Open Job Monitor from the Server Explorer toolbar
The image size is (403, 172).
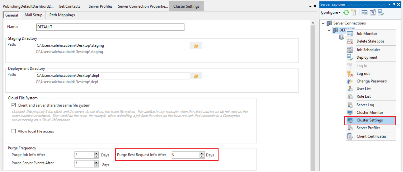click(x=365, y=12)
